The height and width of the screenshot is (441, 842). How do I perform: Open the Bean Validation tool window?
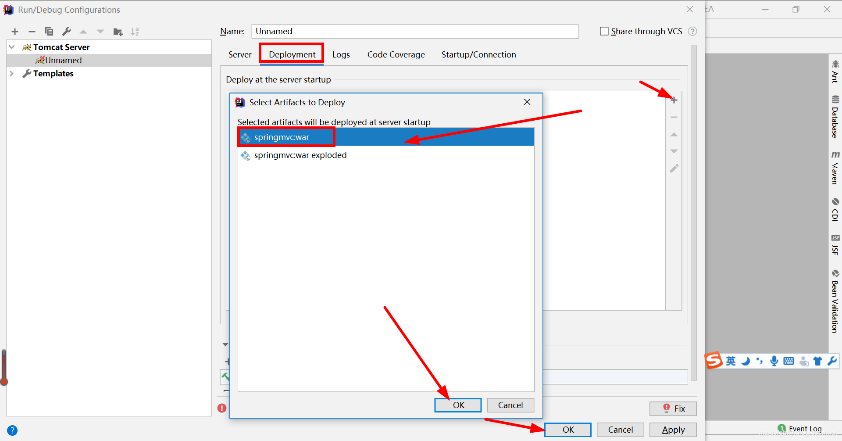click(835, 301)
